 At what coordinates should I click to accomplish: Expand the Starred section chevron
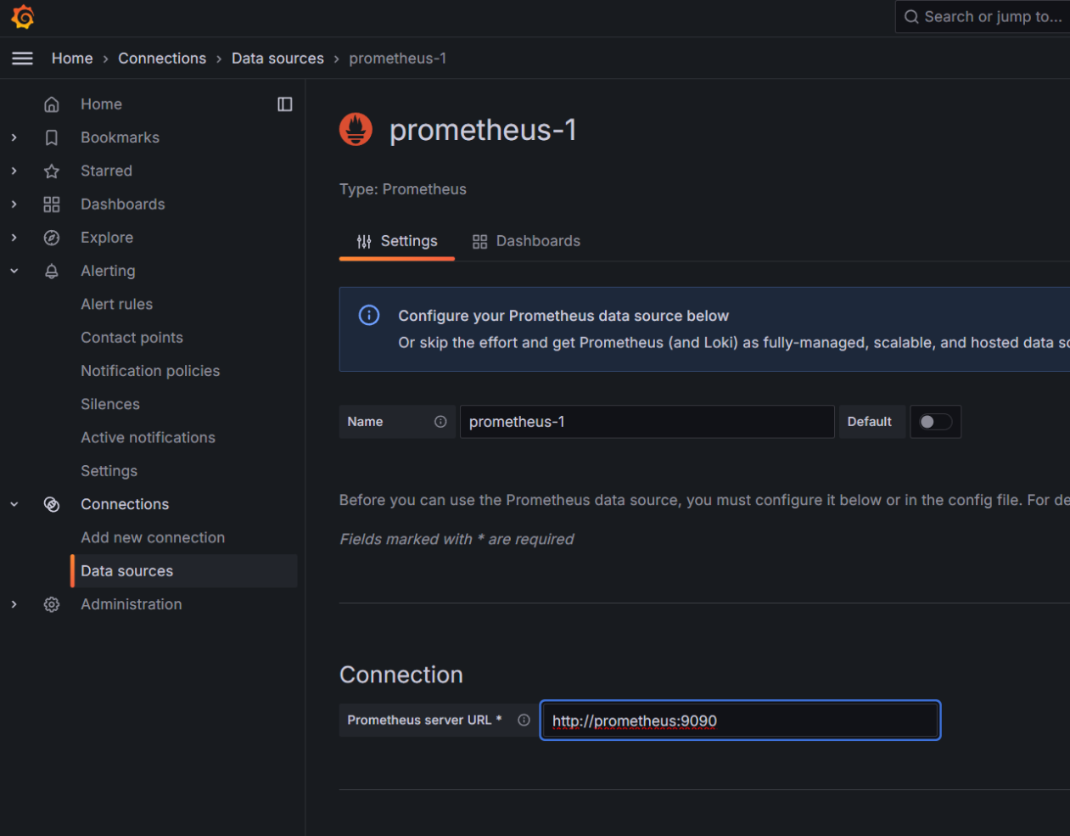pyautogui.click(x=14, y=171)
